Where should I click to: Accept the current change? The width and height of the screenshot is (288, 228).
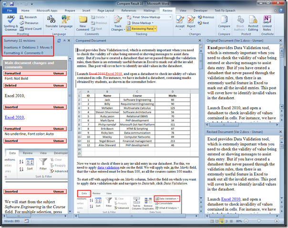pos(180,23)
